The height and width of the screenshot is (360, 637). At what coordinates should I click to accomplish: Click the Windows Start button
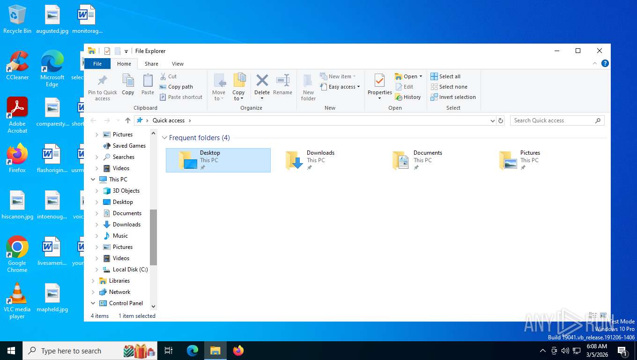coord(11,351)
